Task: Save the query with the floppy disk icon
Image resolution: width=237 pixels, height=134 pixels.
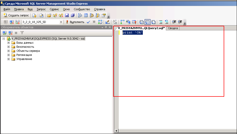Action: tap(67, 15)
